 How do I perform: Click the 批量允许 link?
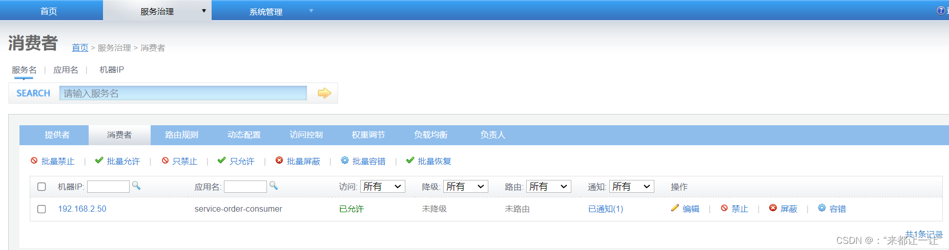point(123,162)
